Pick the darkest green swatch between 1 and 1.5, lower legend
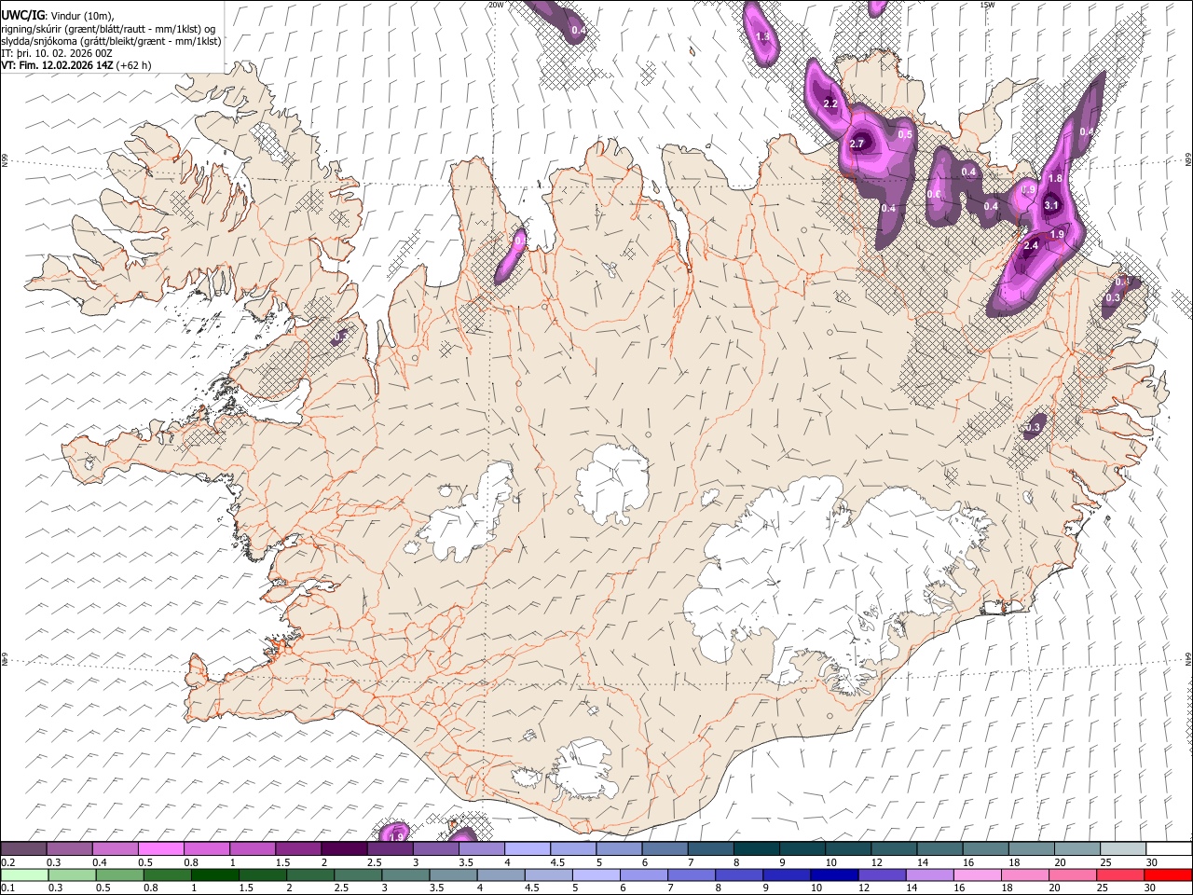The image size is (1193, 895). pos(214,874)
